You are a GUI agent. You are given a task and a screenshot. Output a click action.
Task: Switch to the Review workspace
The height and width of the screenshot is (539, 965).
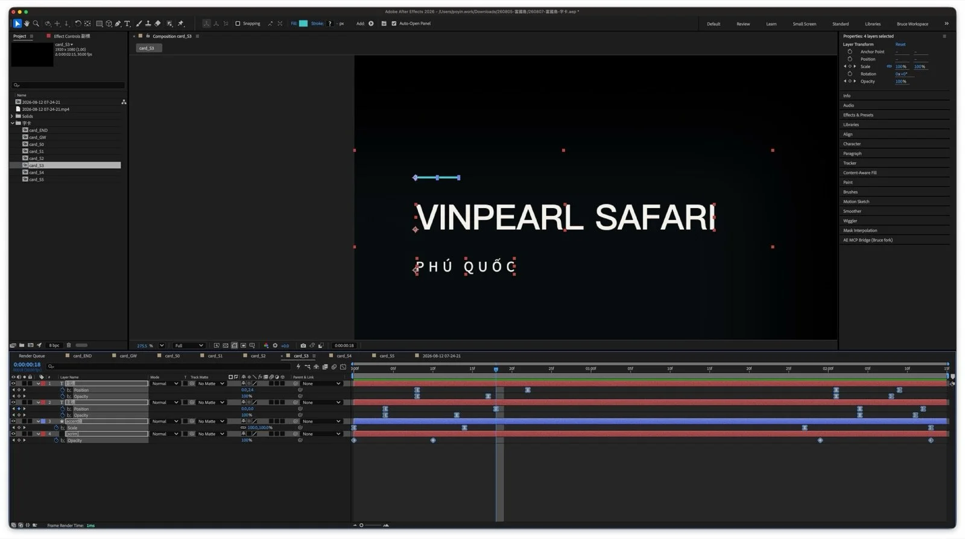743,24
